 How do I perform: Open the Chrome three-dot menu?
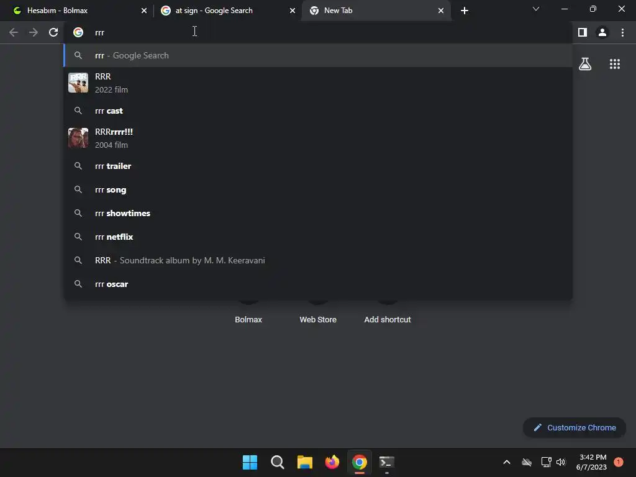coord(622,32)
